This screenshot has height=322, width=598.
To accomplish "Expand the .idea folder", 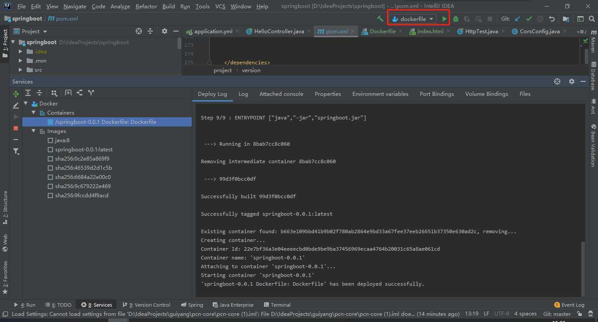I will click(20, 52).
